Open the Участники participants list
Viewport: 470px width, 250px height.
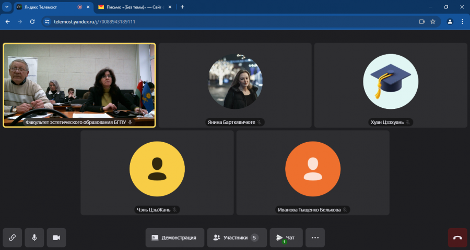point(237,238)
